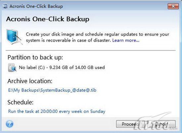Click the Acronis icon in the title bar
Screen dimensions: 182x133
(x=5, y=6)
